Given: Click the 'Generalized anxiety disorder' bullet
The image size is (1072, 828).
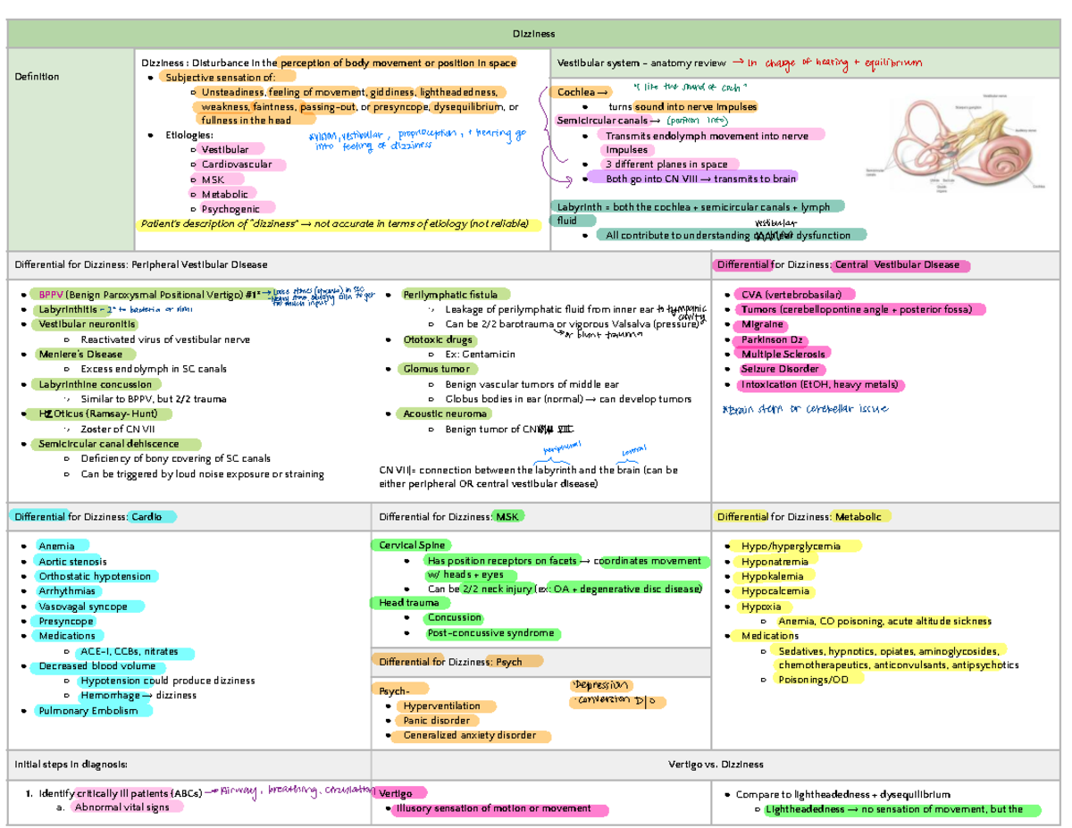Looking at the screenshot, I should [x=470, y=736].
